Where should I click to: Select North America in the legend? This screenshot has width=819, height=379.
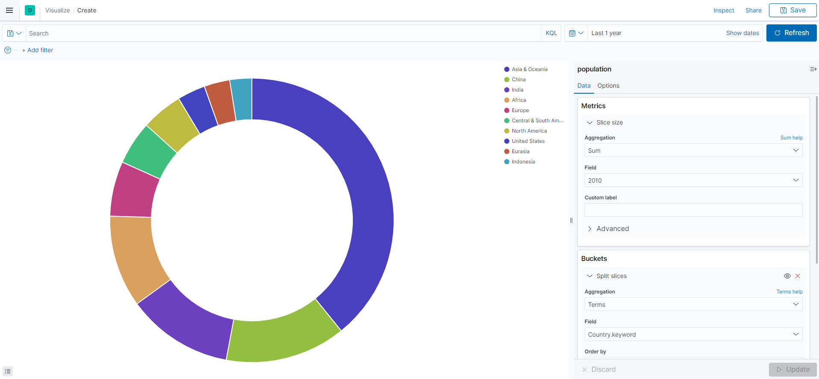[x=529, y=131]
